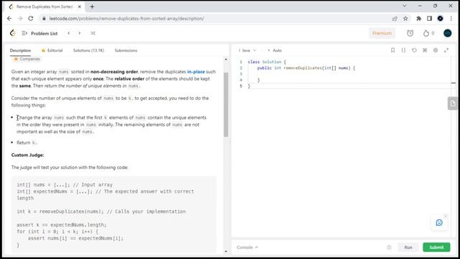
Task: Open the feedback chat bubble icon
Action: [439, 222]
